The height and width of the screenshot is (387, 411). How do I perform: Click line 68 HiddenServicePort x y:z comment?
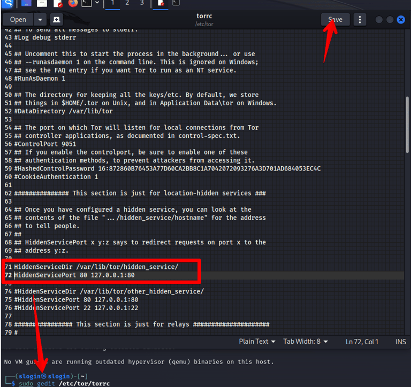coord(140,243)
